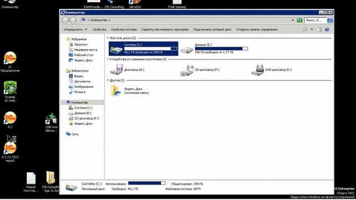Select the Система (C:) drive icon
The image size is (356, 200).
[116, 49]
